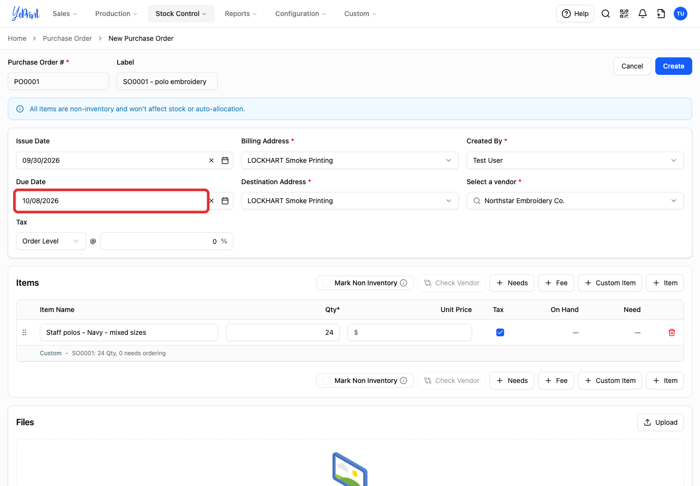Click the info icon in the non-inventory banner
This screenshot has height=486, width=700.
point(20,109)
